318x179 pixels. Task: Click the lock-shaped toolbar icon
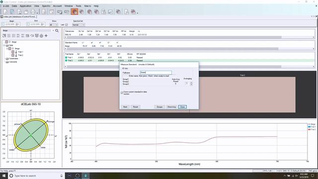pos(26,12)
